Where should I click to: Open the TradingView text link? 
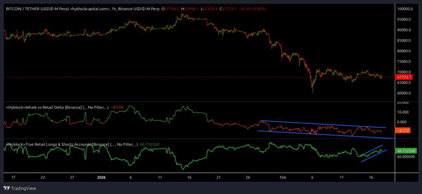pyautogui.click(x=23, y=188)
